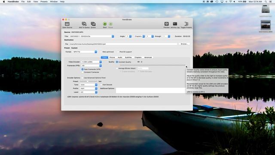
Task: Start encoding with the green Start button
Action: point(105,24)
